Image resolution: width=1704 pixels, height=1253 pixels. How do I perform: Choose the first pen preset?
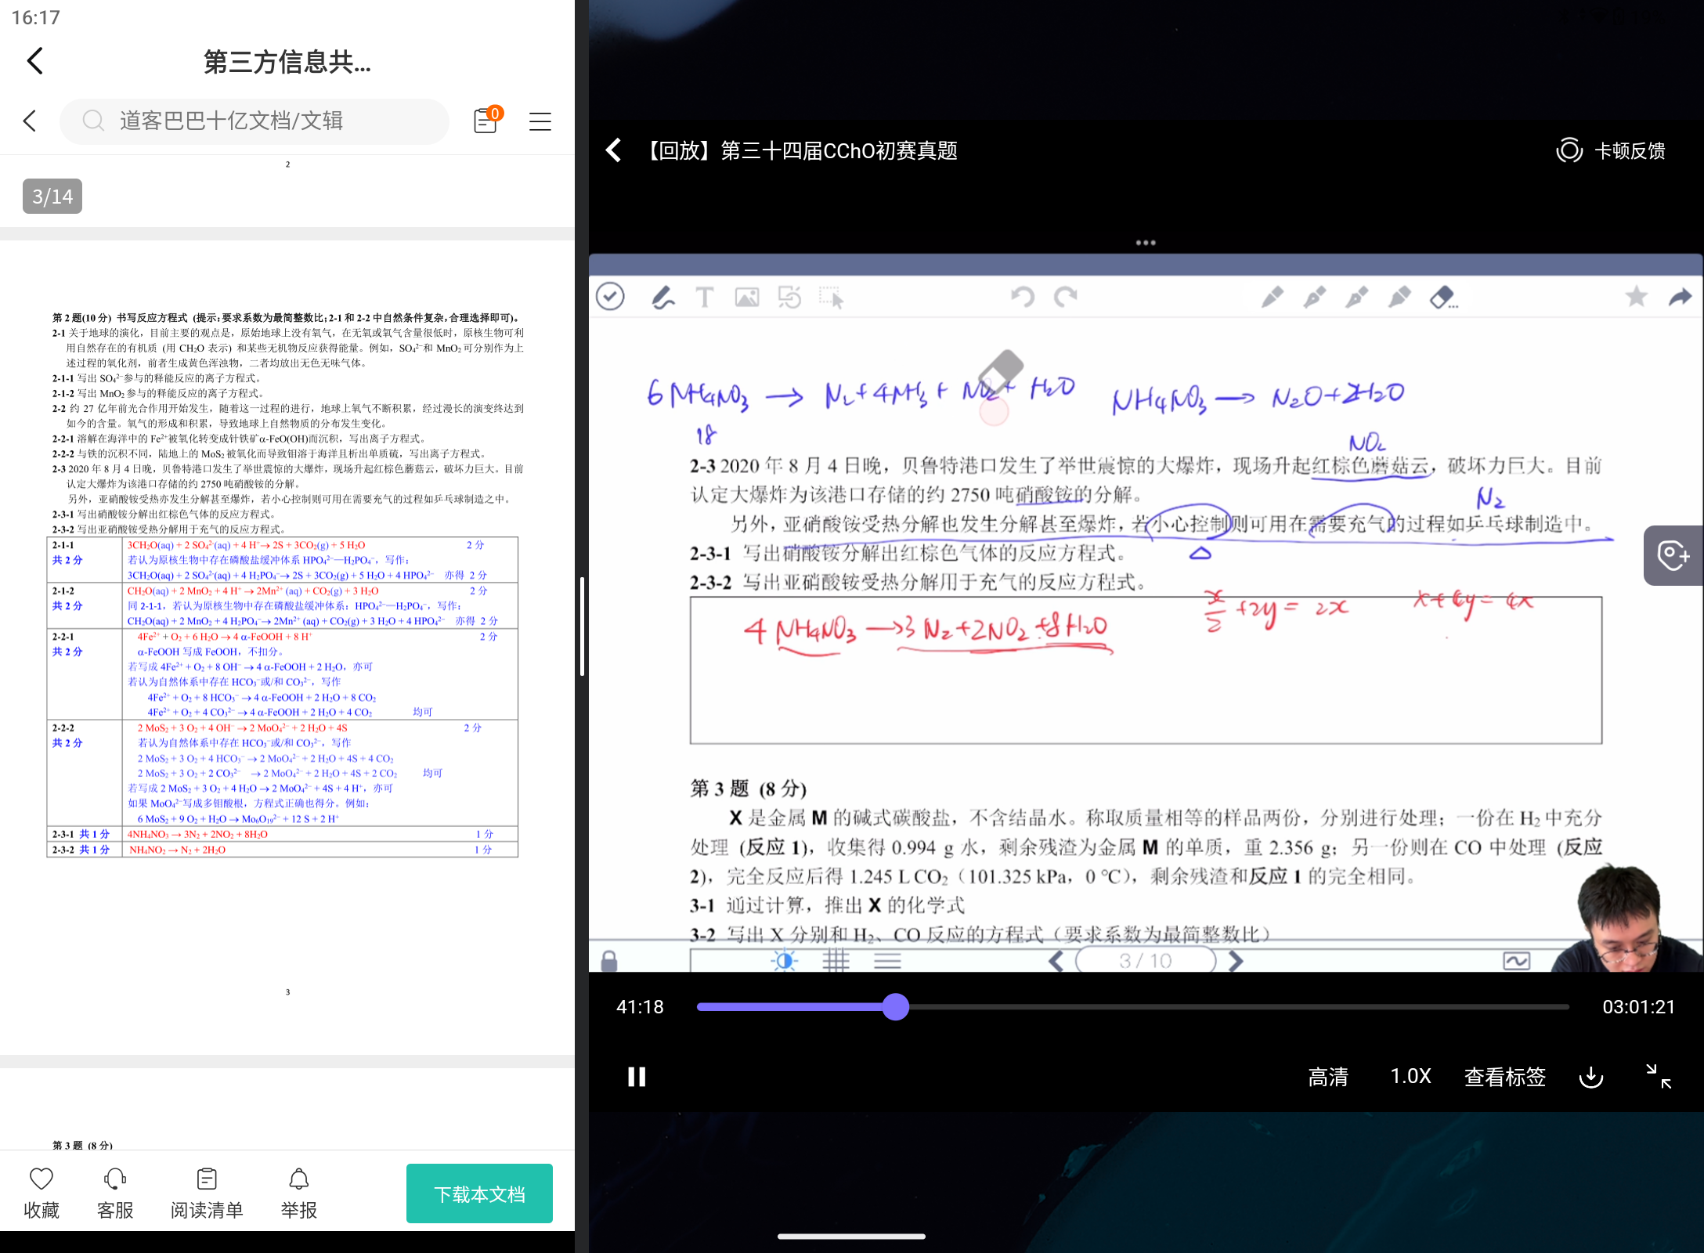click(x=1273, y=297)
